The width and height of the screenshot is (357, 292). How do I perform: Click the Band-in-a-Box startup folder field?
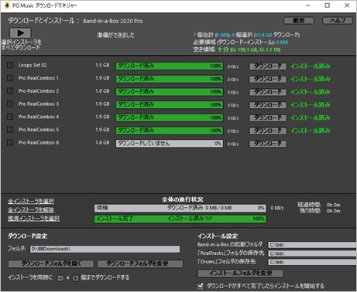coord(312,245)
